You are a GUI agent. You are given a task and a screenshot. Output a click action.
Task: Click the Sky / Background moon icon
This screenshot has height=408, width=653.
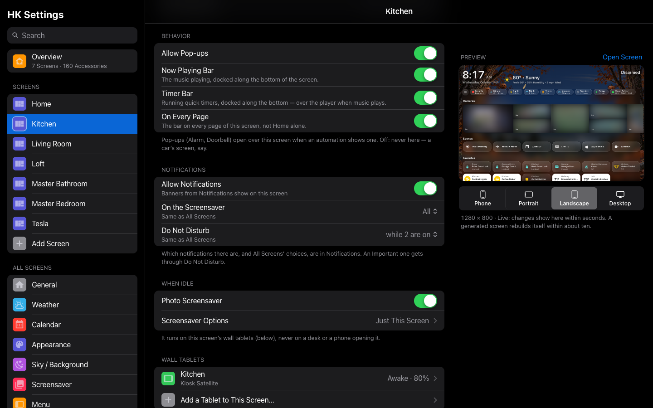tap(19, 364)
